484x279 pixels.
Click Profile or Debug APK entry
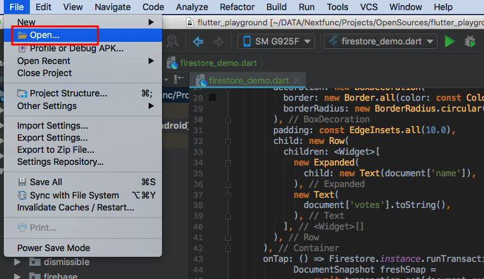tap(76, 48)
